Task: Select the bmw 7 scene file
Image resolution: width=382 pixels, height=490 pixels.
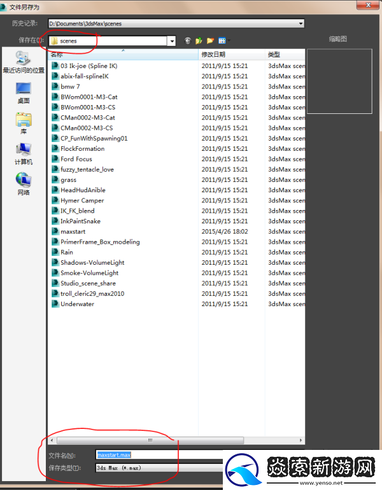Action: (x=70, y=87)
